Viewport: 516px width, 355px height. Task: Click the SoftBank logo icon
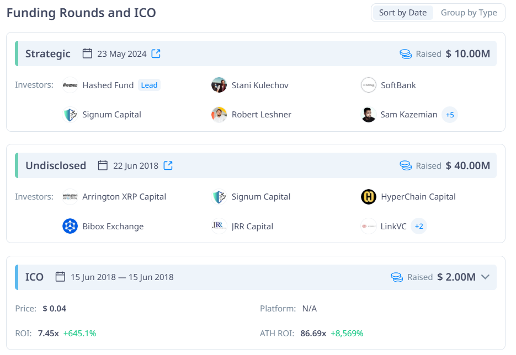[x=369, y=85]
